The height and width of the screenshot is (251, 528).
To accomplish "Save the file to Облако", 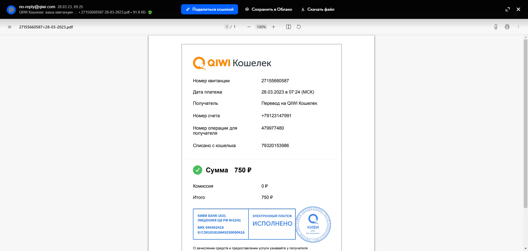I will coord(269,9).
